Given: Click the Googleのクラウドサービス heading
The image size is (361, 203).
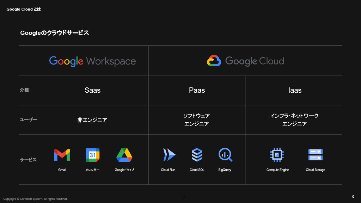Looking at the screenshot, I should pos(55,33).
